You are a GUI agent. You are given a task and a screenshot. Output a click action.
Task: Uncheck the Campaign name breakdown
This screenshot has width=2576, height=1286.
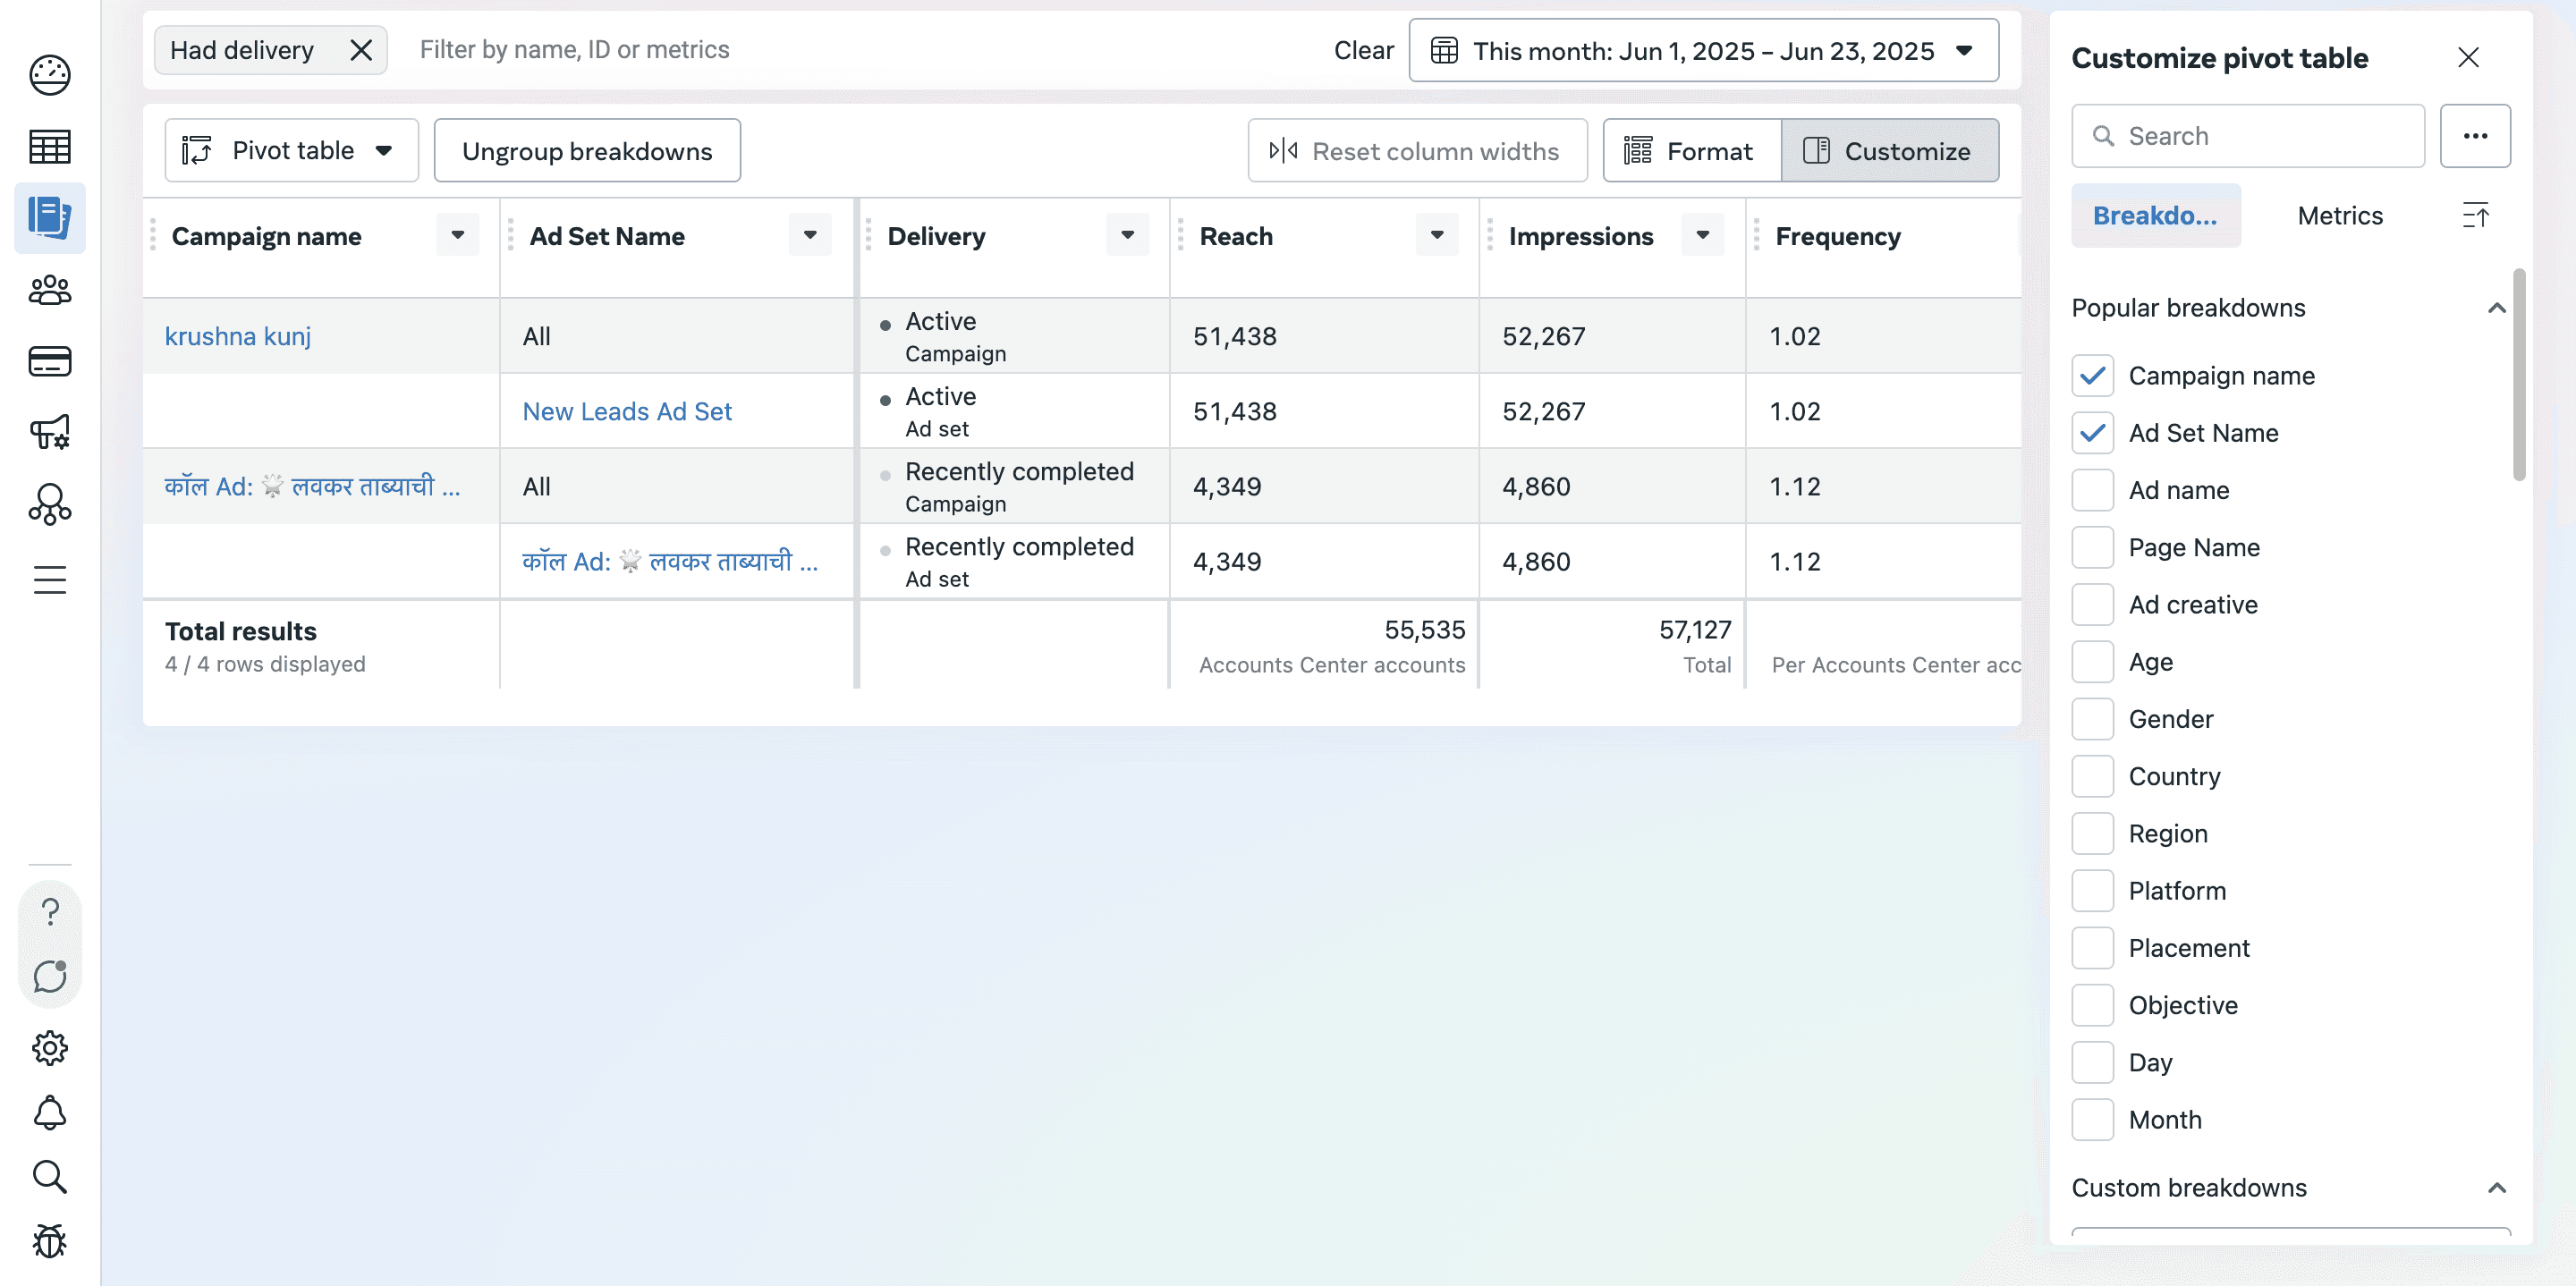point(2092,375)
